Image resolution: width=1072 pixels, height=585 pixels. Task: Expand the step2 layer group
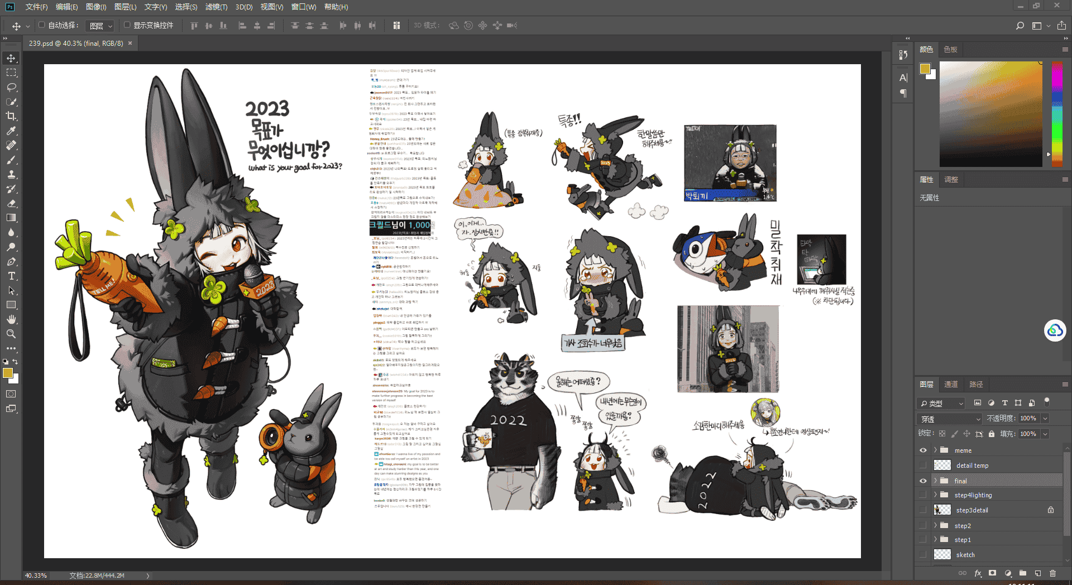click(x=935, y=525)
